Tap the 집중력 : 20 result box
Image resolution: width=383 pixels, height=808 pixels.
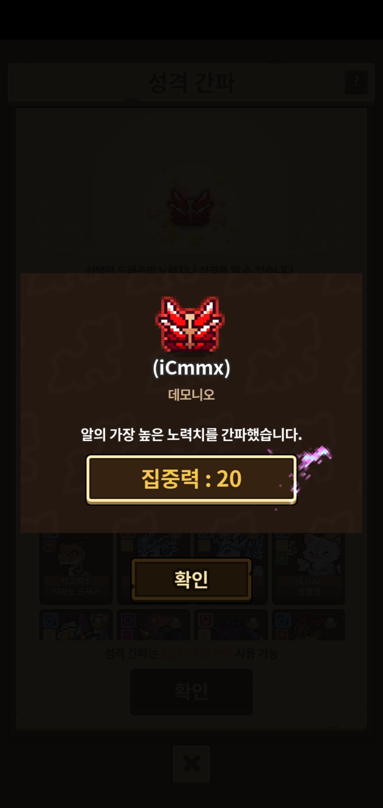click(191, 479)
